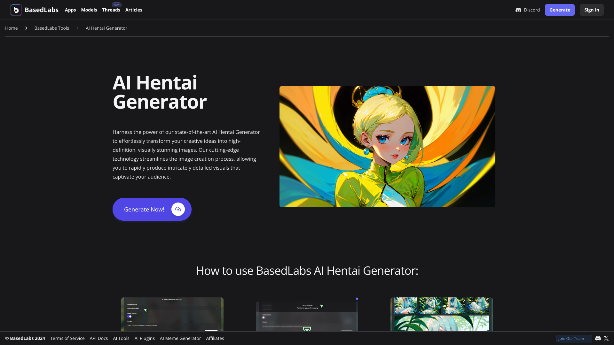614x345 pixels.
Task: Click the BasedLabs brand name
Action: click(42, 10)
